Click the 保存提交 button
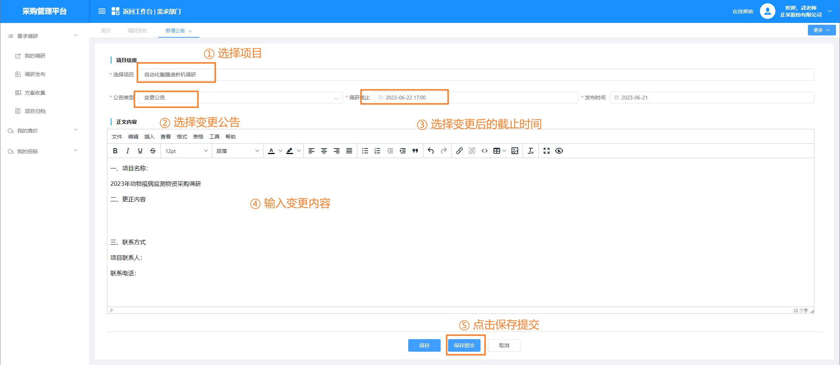This screenshot has width=840, height=365. [x=464, y=345]
